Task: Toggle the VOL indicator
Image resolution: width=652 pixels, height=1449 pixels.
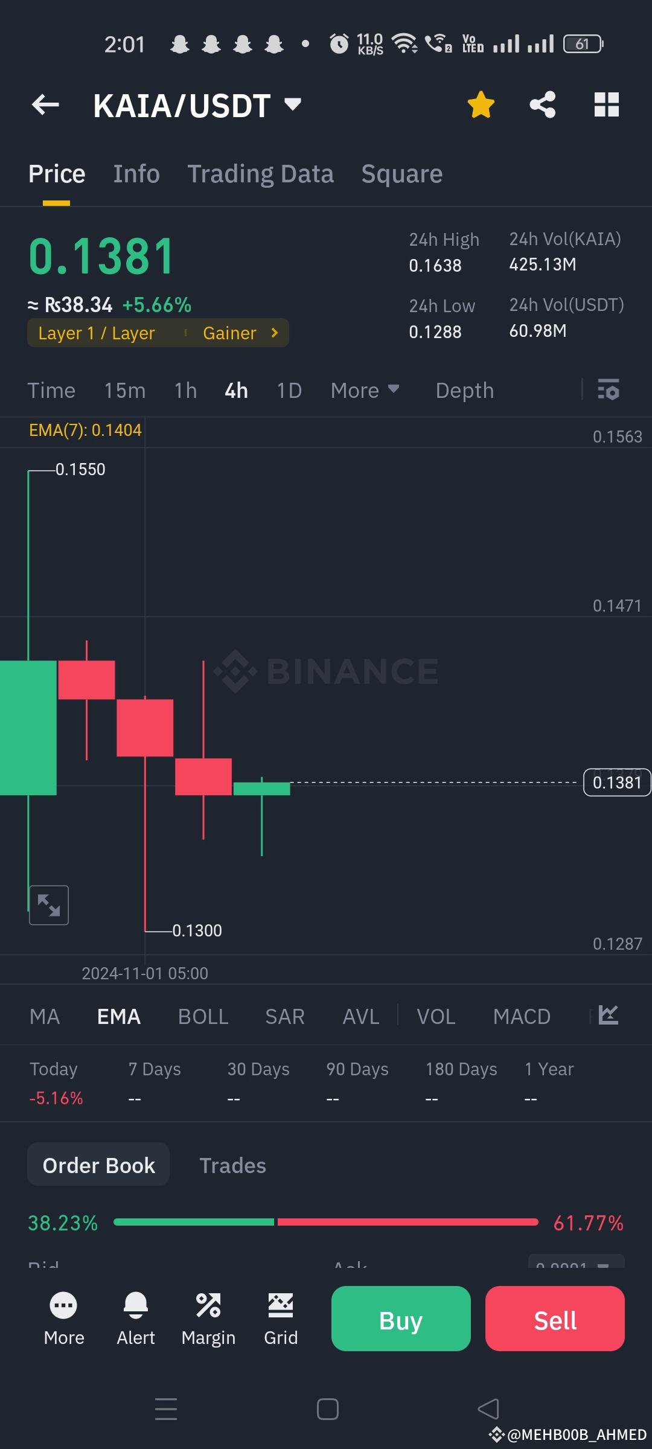Action: [436, 1017]
